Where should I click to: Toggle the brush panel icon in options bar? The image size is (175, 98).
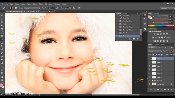tap(16, 8)
